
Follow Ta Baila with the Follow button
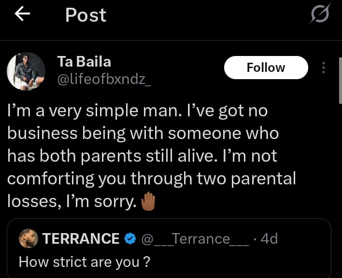click(266, 68)
